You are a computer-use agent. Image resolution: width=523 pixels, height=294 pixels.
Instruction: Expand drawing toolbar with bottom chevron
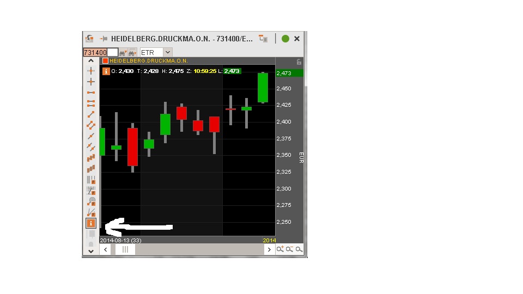pyautogui.click(x=91, y=252)
